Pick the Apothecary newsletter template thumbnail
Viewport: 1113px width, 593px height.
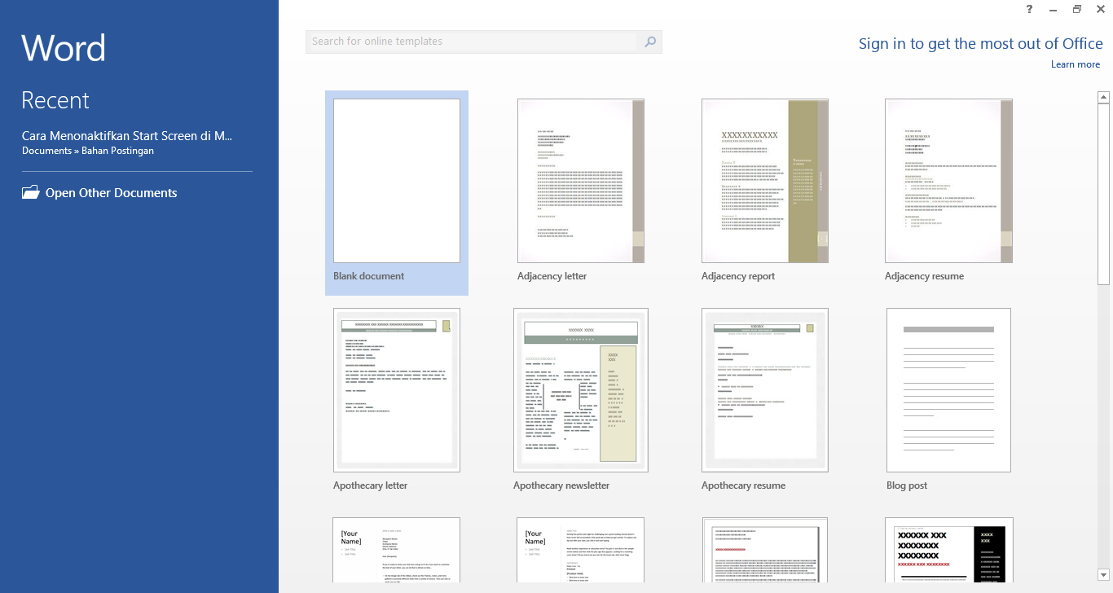coord(581,390)
